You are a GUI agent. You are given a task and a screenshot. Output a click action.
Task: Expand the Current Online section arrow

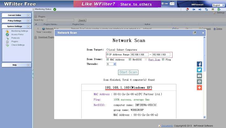pyautogui.click(x=28, y=15)
